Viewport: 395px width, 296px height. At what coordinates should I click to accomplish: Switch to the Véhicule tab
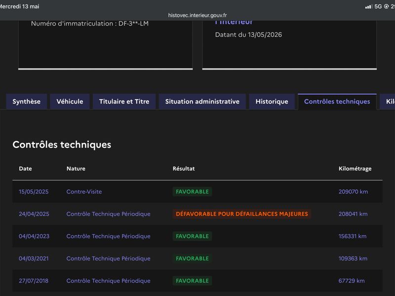point(70,102)
